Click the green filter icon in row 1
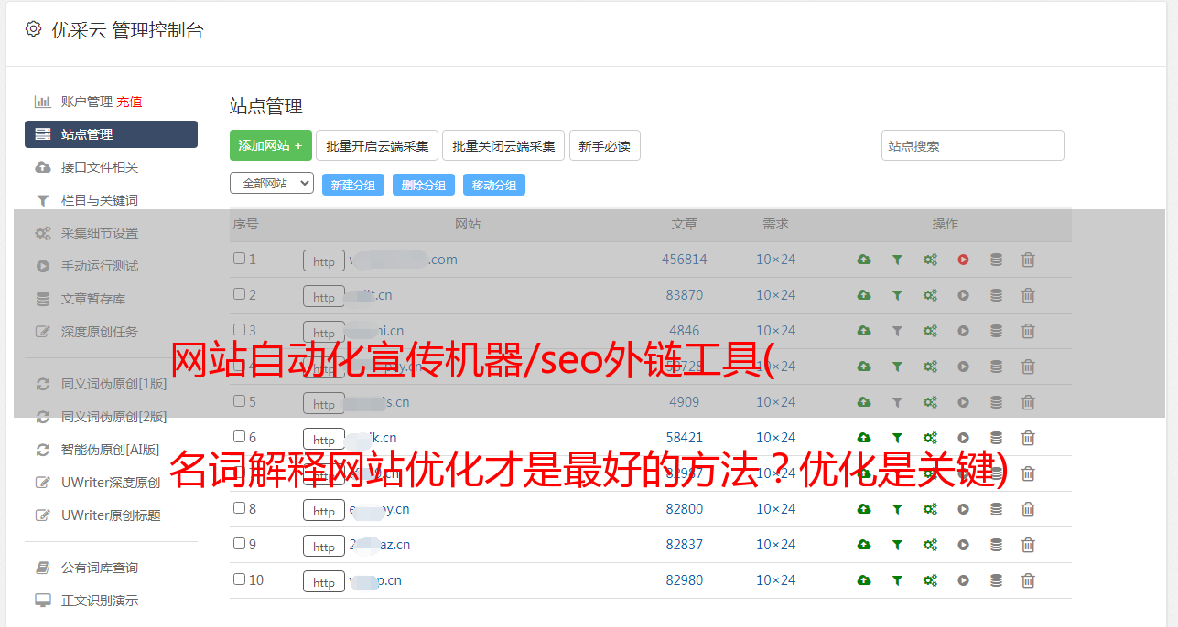1178x627 pixels. (x=897, y=260)
